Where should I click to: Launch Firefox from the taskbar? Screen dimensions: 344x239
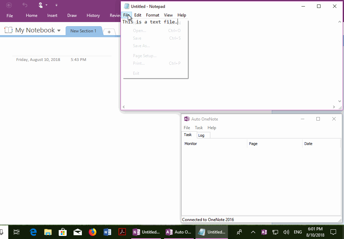[93, 232]
